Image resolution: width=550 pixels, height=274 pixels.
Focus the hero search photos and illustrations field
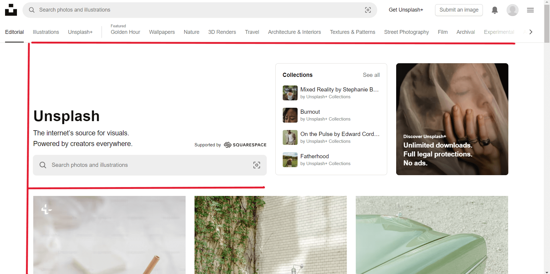(150, 165)
